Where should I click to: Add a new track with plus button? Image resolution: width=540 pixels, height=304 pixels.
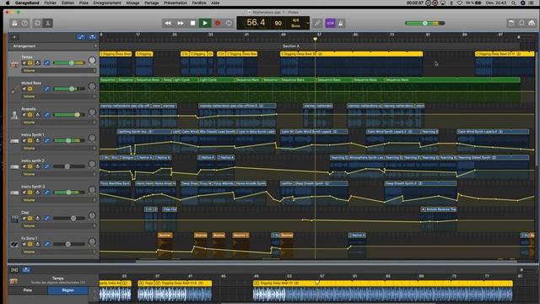tap(14, 37)
